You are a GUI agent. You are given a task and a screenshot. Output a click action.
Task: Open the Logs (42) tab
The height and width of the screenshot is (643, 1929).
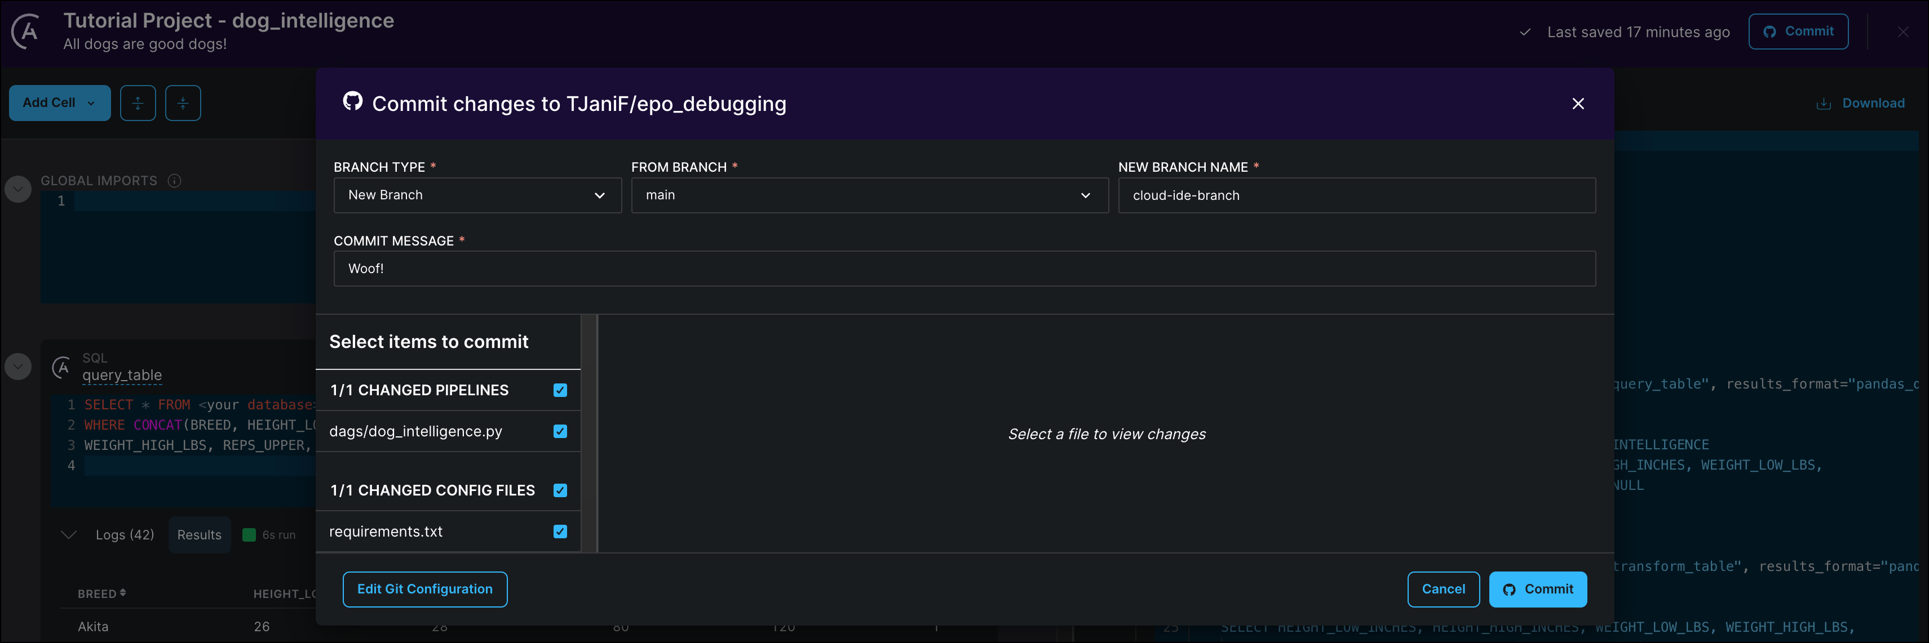pyautogui.click(x=125, y=535)
